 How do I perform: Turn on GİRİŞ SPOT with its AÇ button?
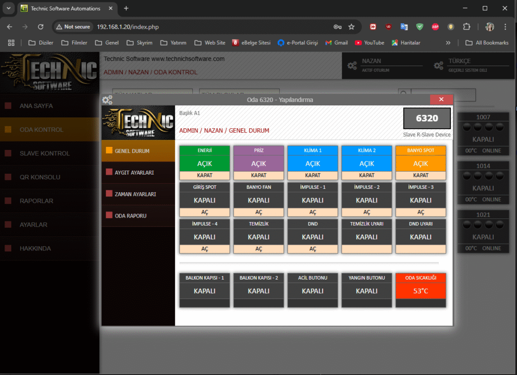click(204, 212)
